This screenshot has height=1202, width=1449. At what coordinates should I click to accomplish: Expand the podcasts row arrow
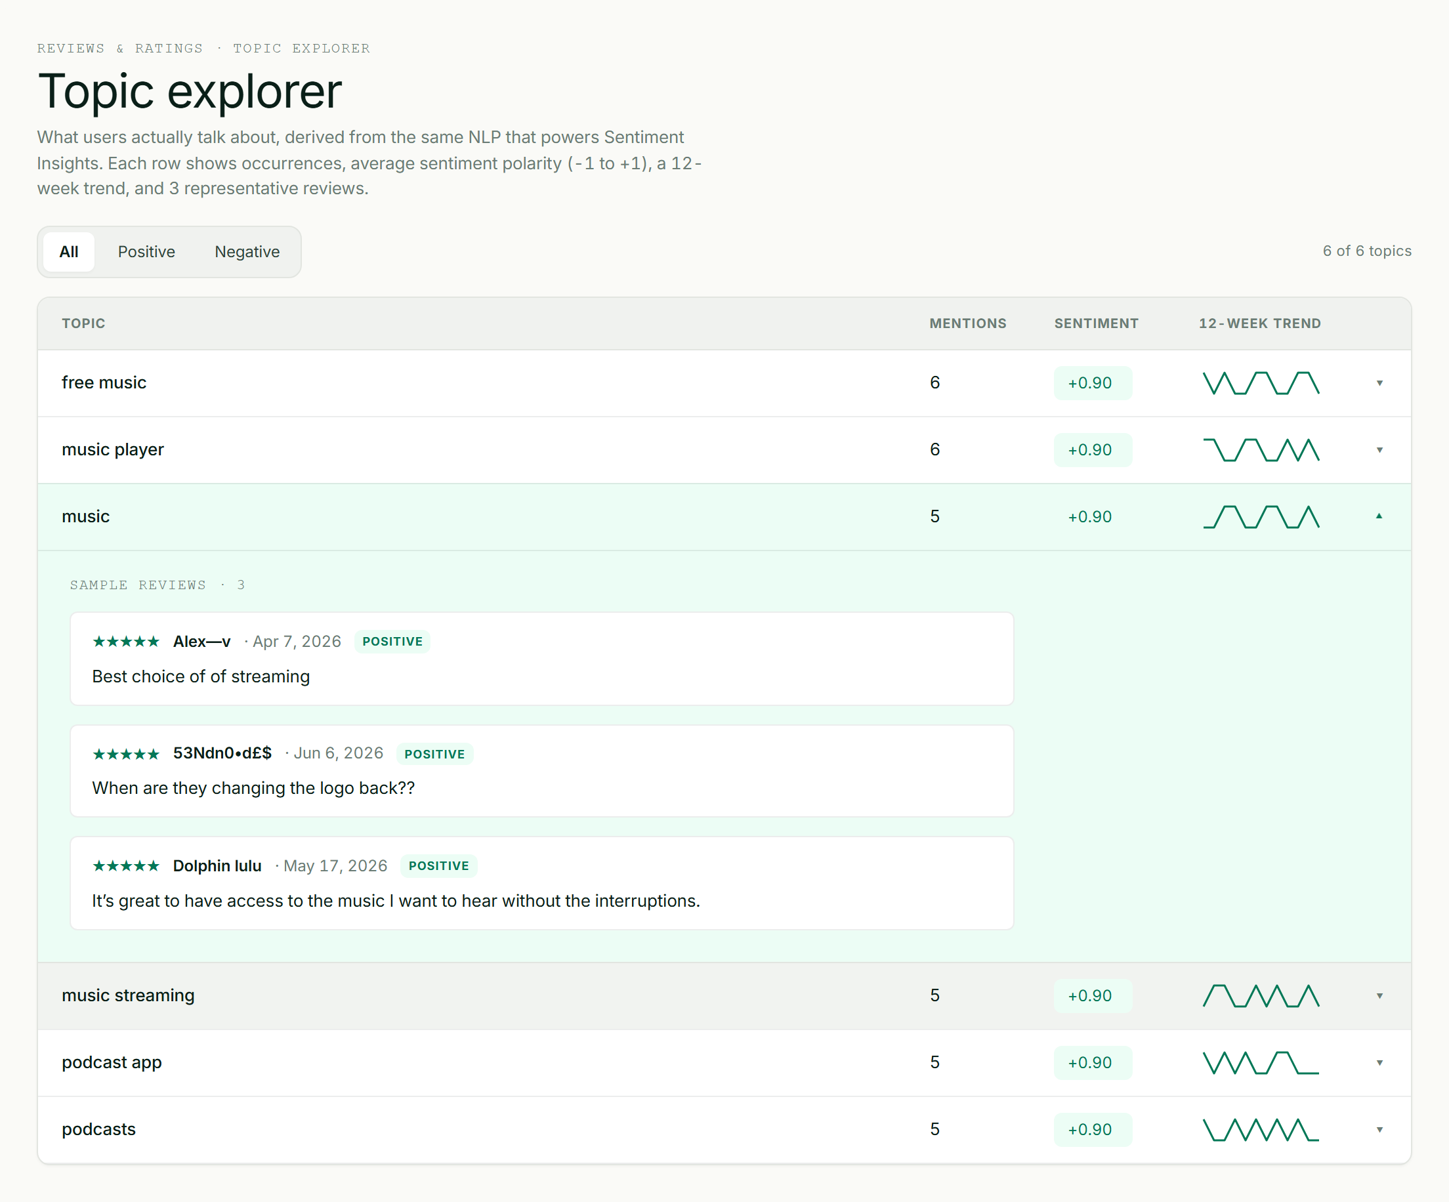pos(1379,1130)
